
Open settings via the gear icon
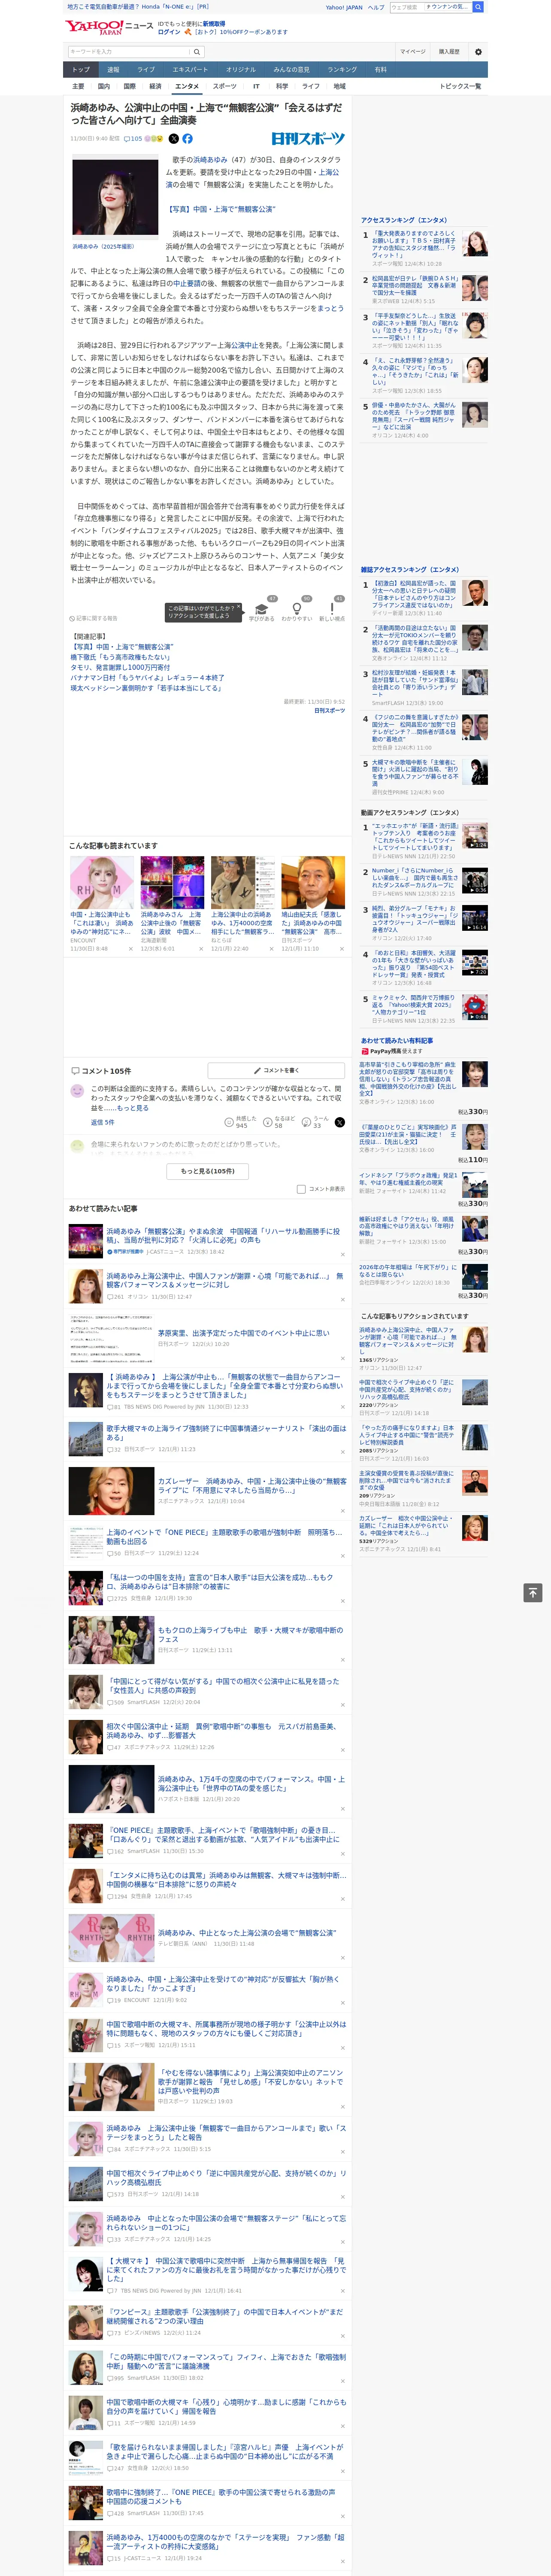(x=478, y=52)
